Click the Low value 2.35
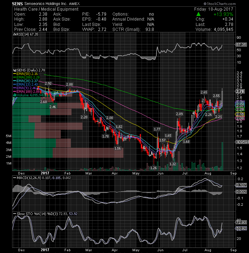The height and width of the screenshot is (253, 249). tap(43, 25)
